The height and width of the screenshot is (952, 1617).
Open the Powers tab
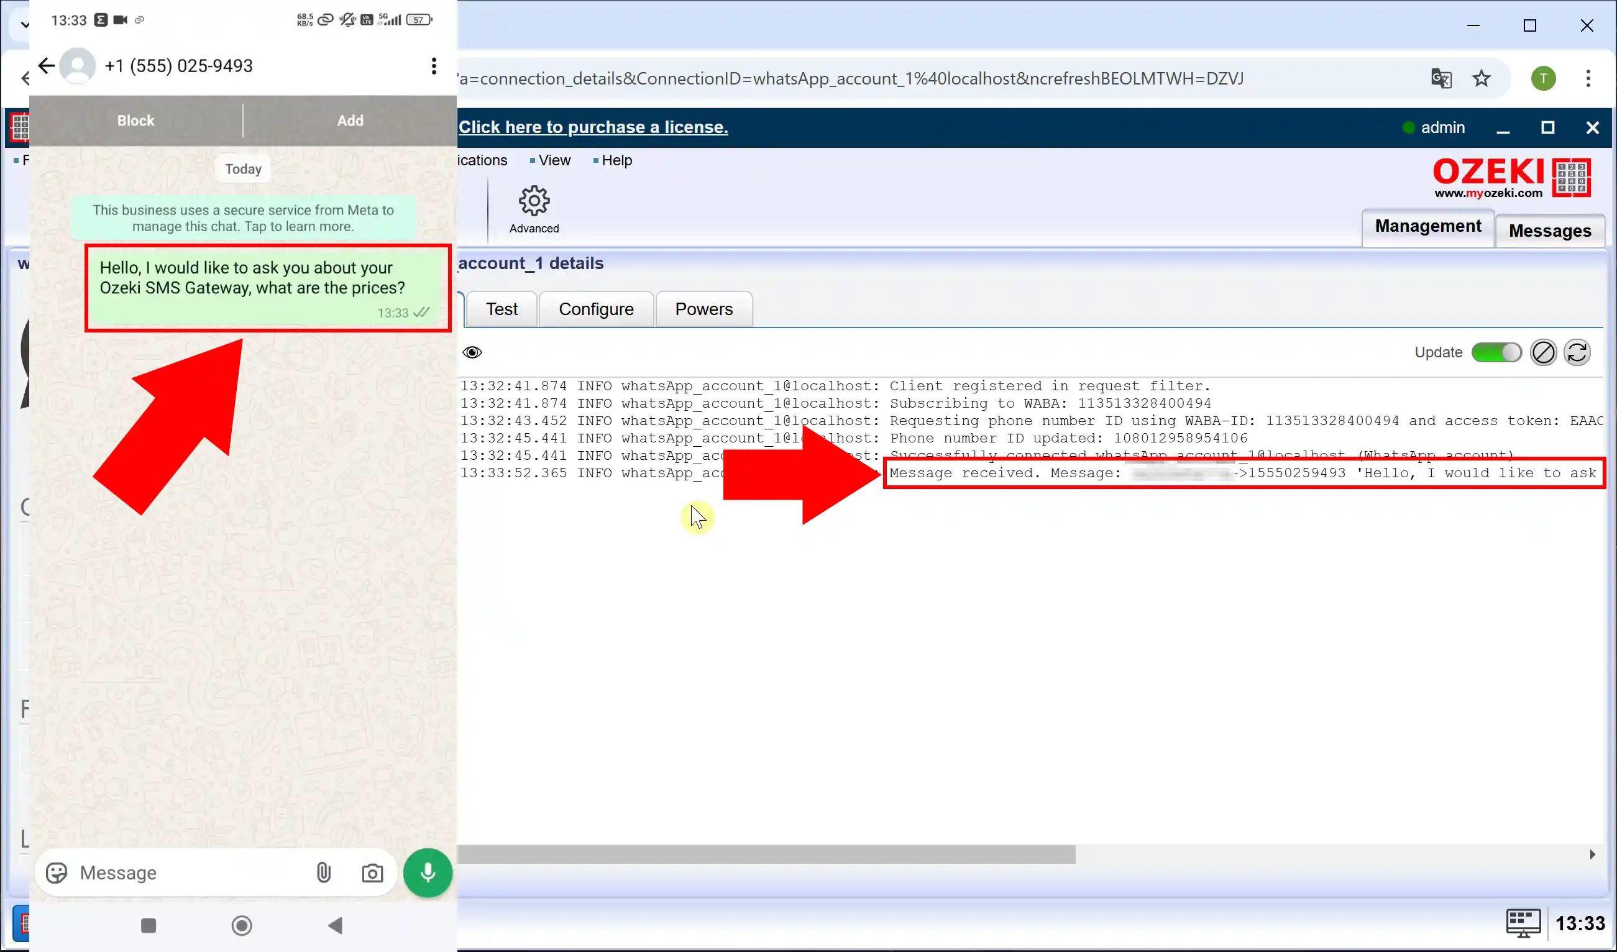click(x=704, y=309)
